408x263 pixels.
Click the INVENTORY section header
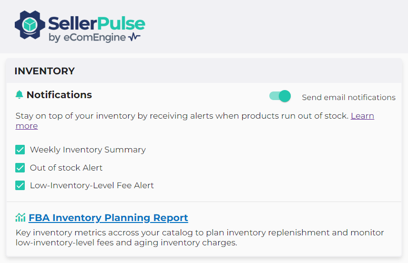pyautogui.click(x=44, y=71)
